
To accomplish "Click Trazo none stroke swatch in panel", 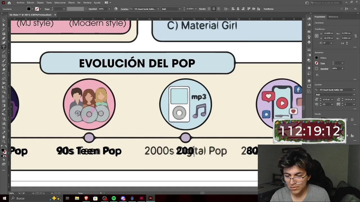I will 317,63.
